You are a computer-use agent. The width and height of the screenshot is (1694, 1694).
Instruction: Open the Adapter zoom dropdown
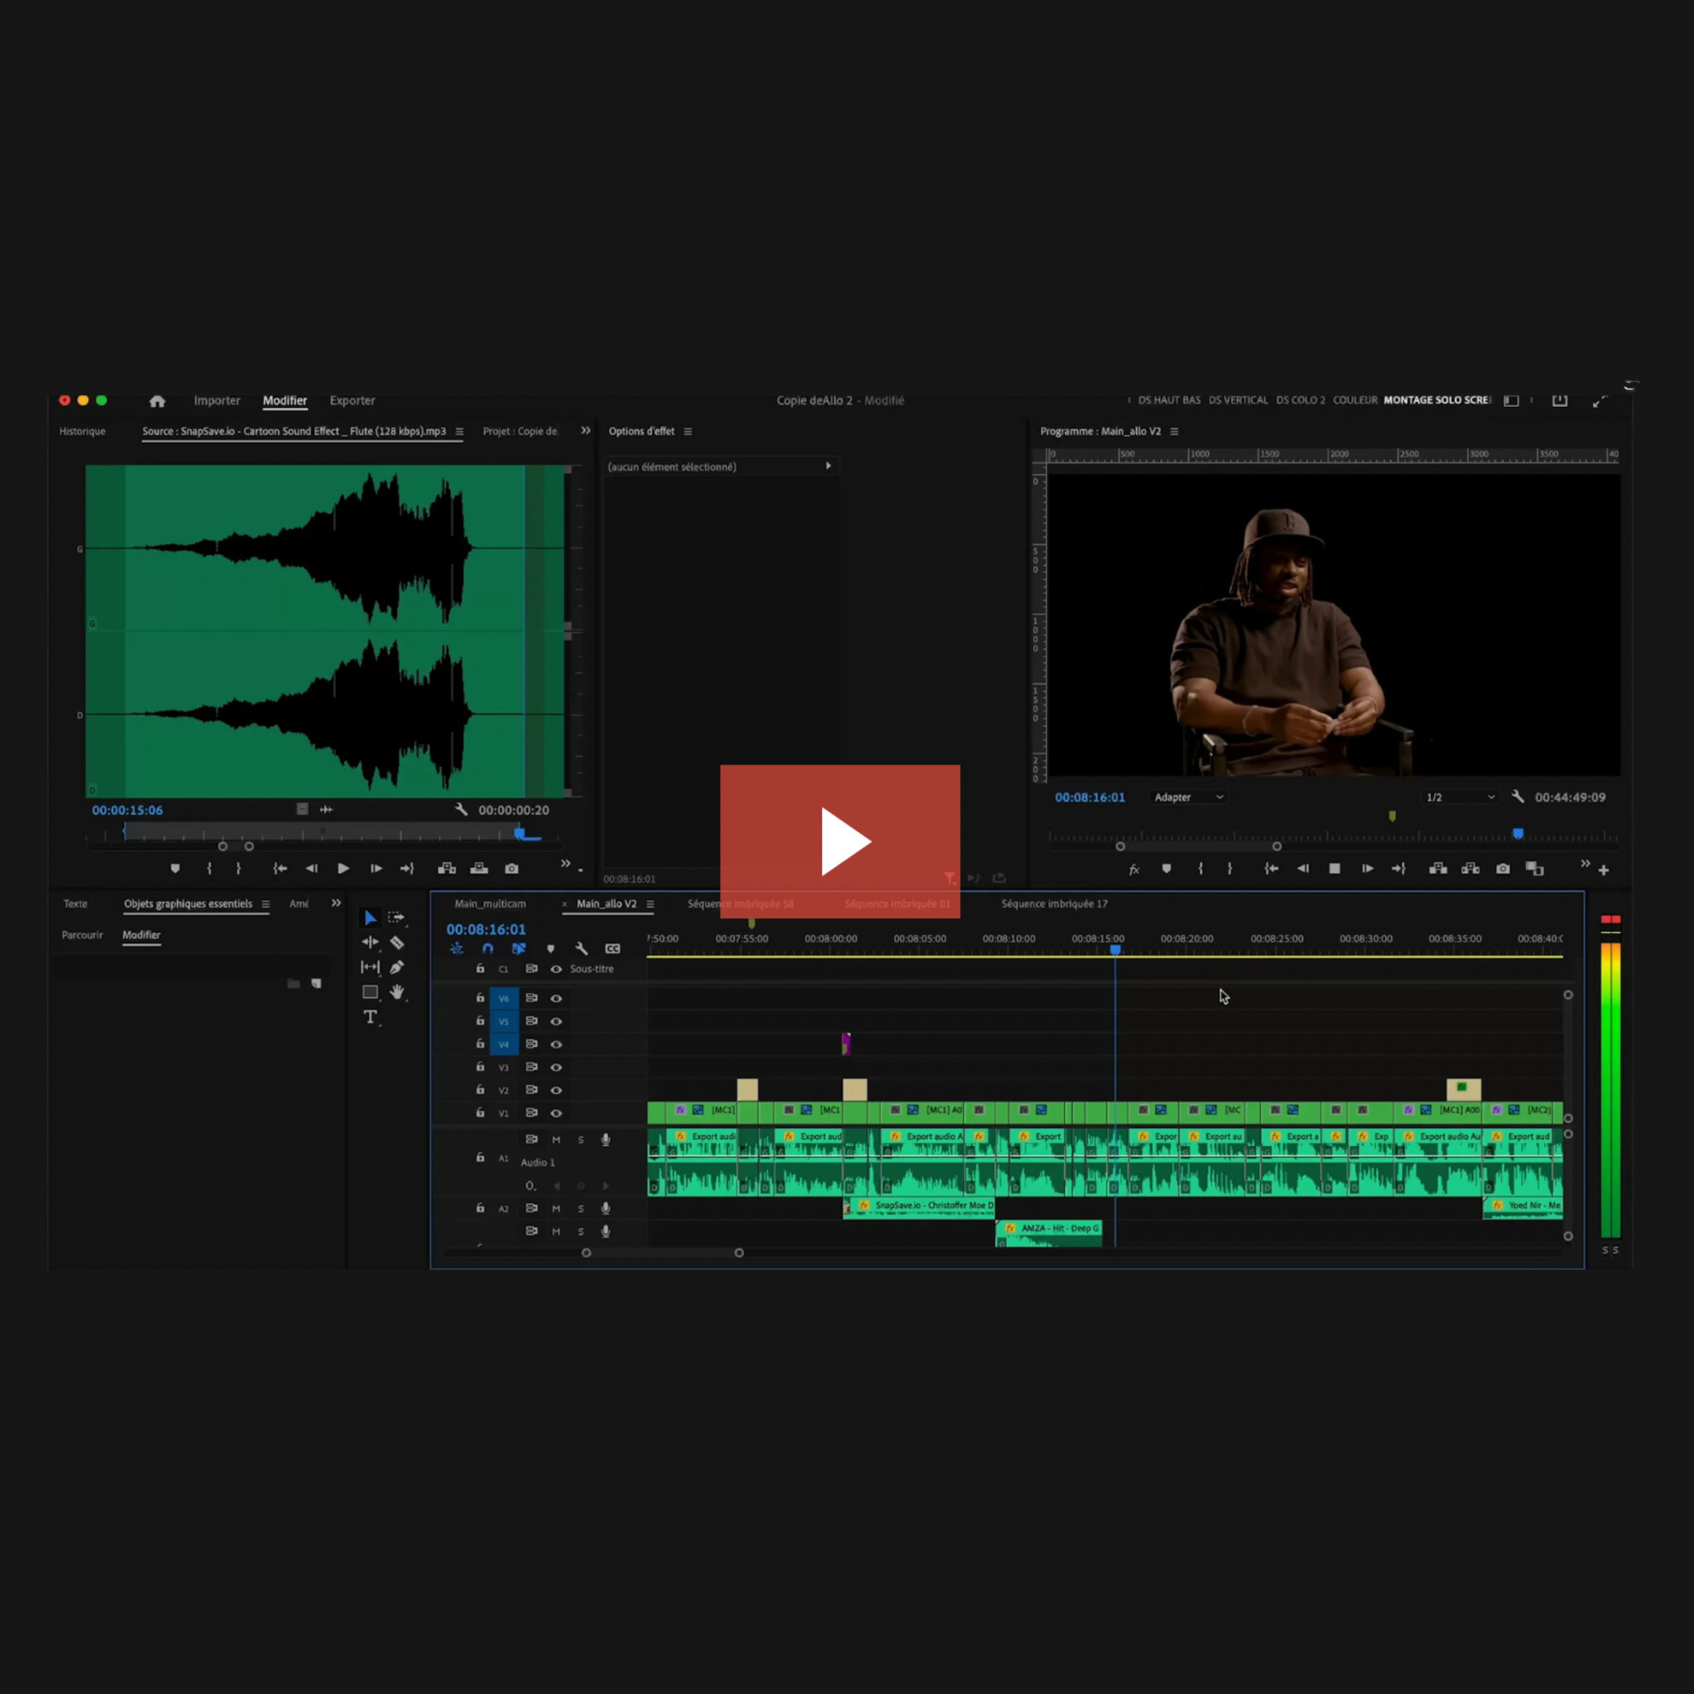tap(1188, 797)
